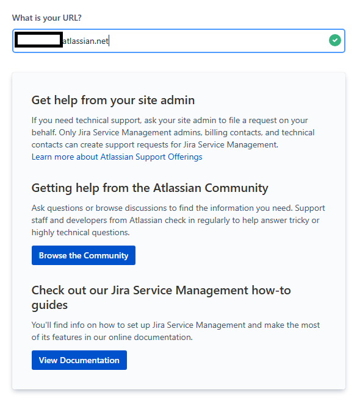357x404 pixels.
Task: Click the 'What is your URL?' label
Action: [x=47, y=18]
